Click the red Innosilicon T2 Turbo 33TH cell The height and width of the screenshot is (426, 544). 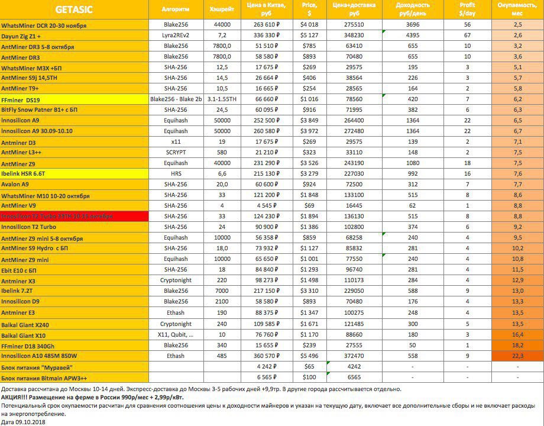[x=75, y=217]
